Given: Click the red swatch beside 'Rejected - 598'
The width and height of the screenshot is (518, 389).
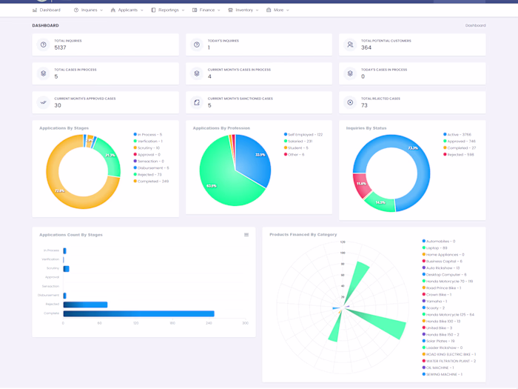Looking at the screenshot, I should tap(445, 154).
